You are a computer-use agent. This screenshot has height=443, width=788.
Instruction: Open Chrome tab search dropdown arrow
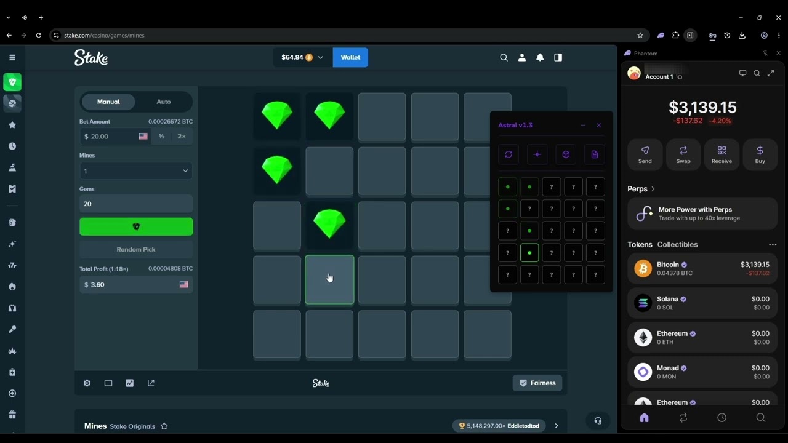coord(8,18)
